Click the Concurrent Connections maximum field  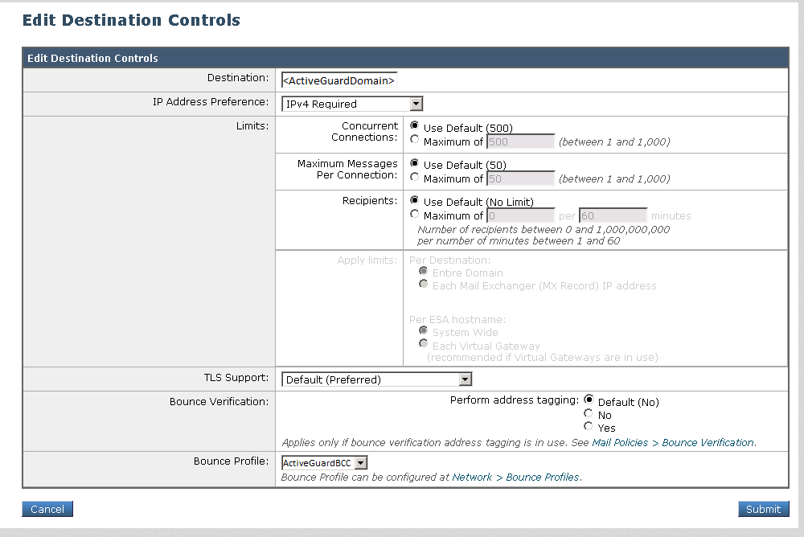point(520,141)
